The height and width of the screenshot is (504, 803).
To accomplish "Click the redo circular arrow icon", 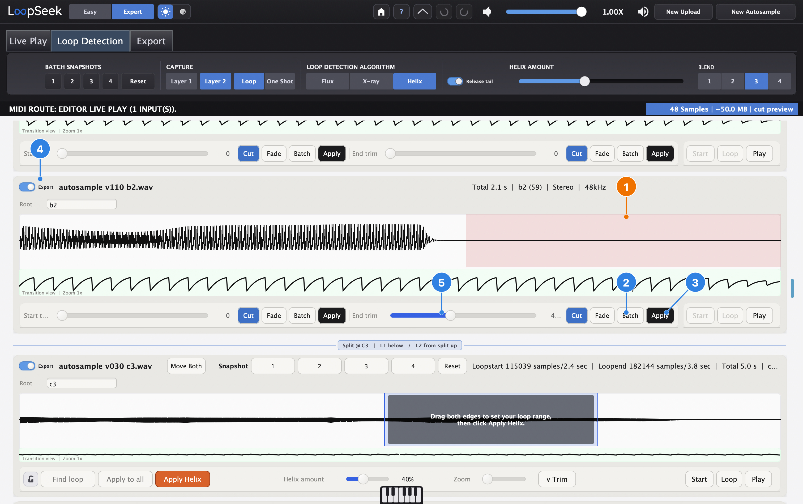I will pos(464,12).
